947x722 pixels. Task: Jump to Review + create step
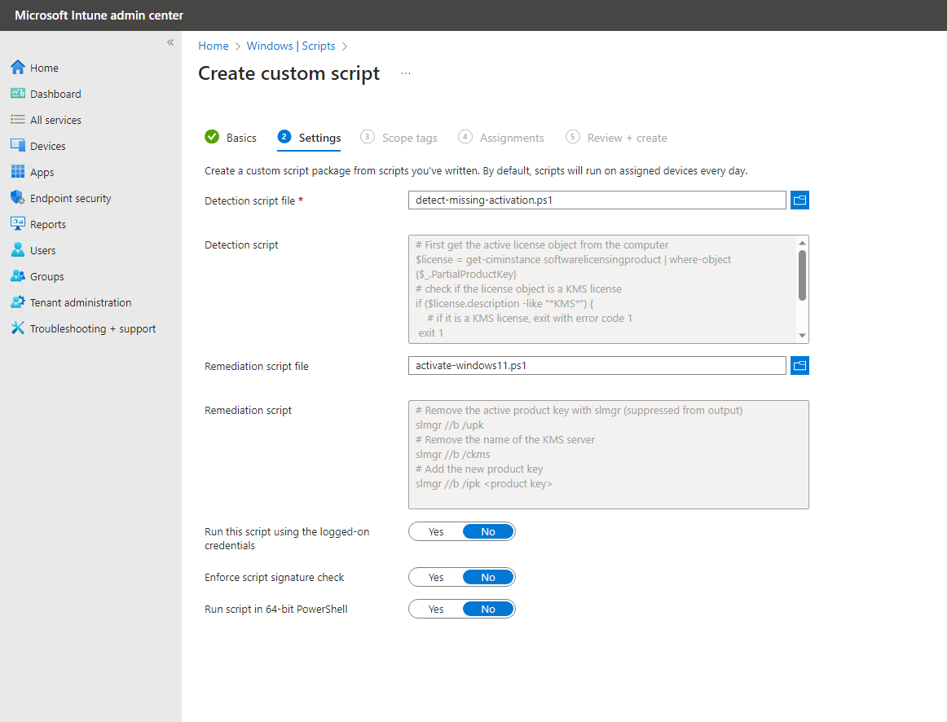(x=617, y=138)
